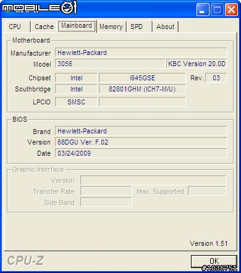This screenshot has height=273, width=241.
Task: Select the i945GSE chipset field
Action: point(142,78)
